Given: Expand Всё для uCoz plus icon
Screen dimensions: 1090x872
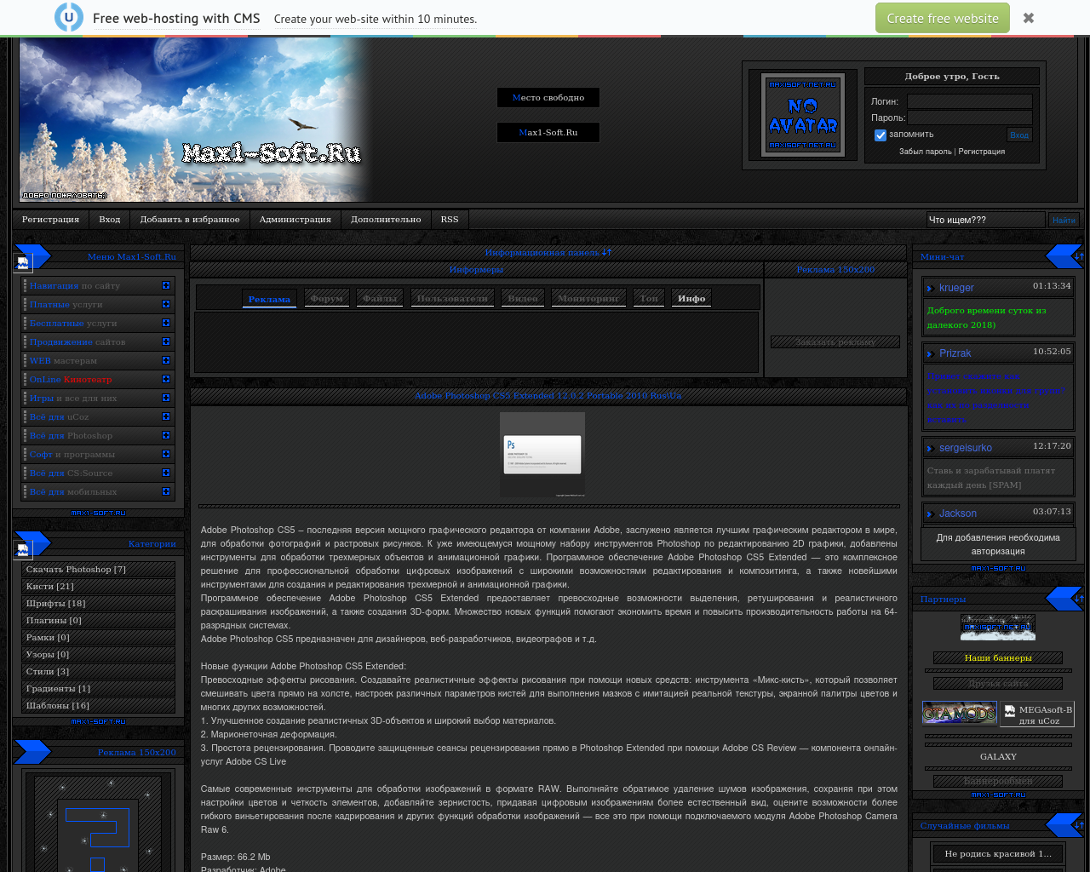Looking at the screenshot, I should (x=166, y=417).
